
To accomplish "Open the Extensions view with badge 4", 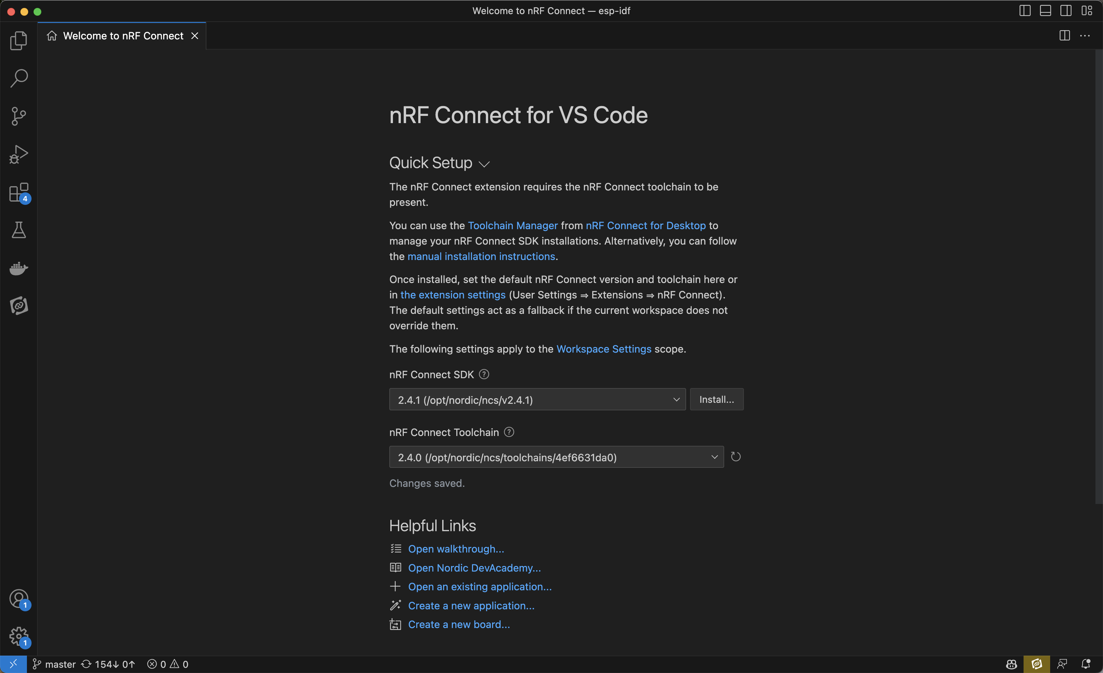I will tap(18, 192).
